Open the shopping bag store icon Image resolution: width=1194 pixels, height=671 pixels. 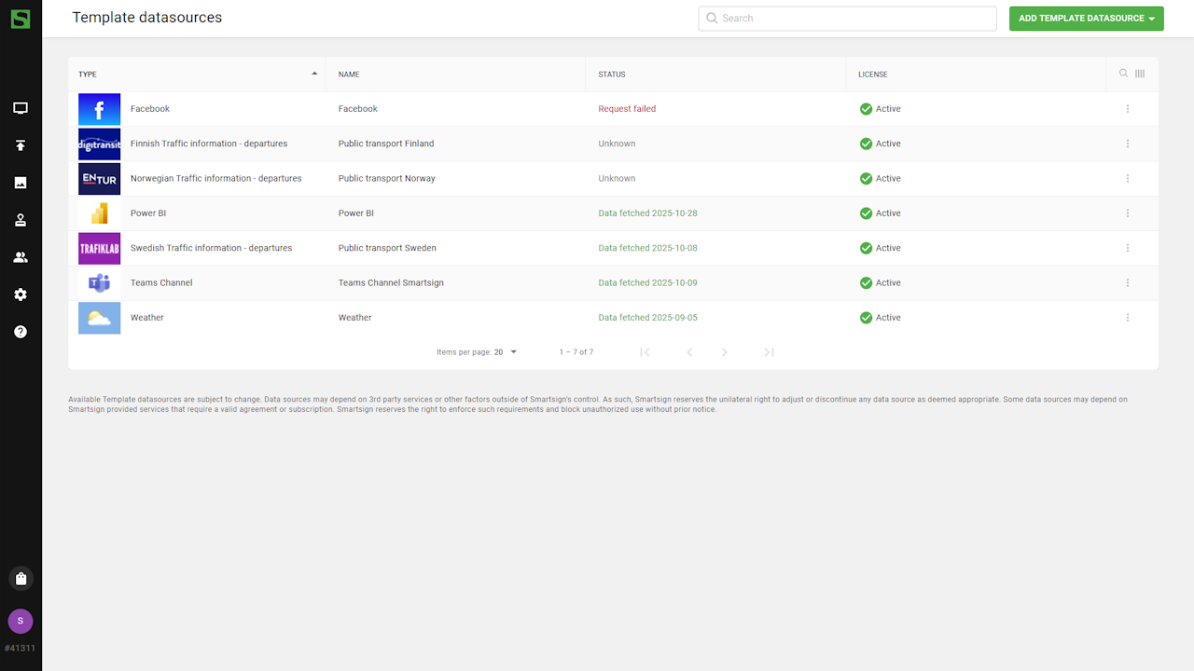(21, 579)
